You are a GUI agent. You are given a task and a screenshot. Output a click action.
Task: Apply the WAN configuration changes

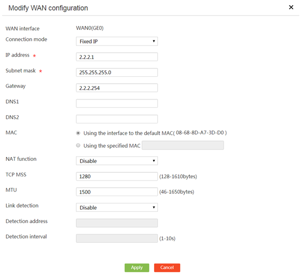pos(137,268)
